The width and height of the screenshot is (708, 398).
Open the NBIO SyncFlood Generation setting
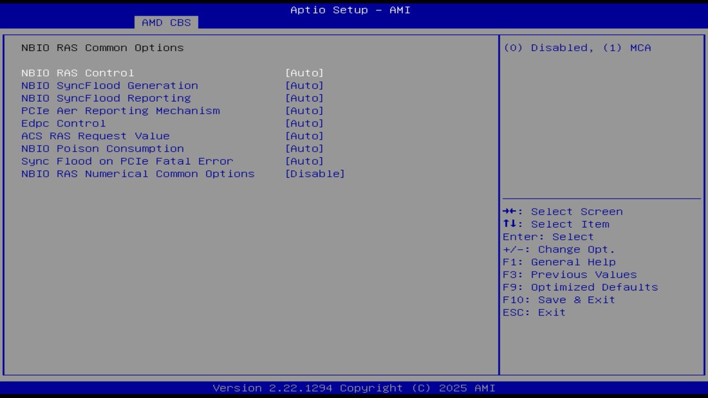pyautogui.click(x=109, y=85)
